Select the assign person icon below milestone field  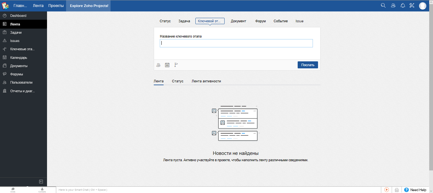pyautogui.click(x=158, y=65)
